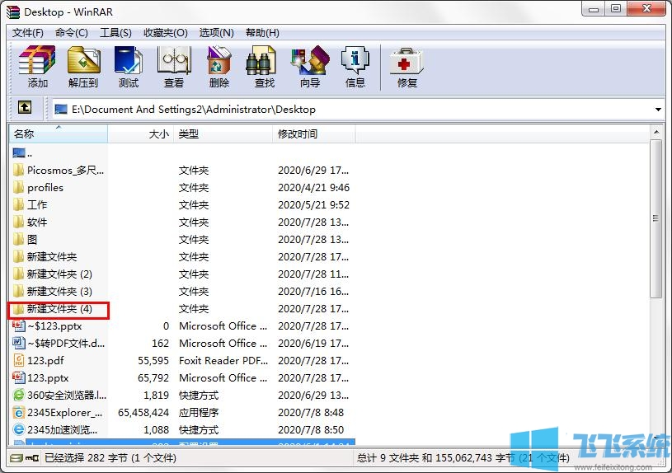Screen dimensions: 672x473
Task: Sort list by 名称 column header
Action: tap(58, 133)
